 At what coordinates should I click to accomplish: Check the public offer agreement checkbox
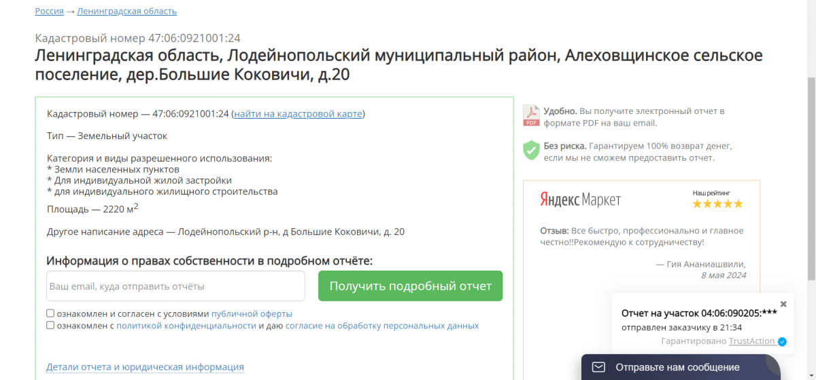pos(50,313)
